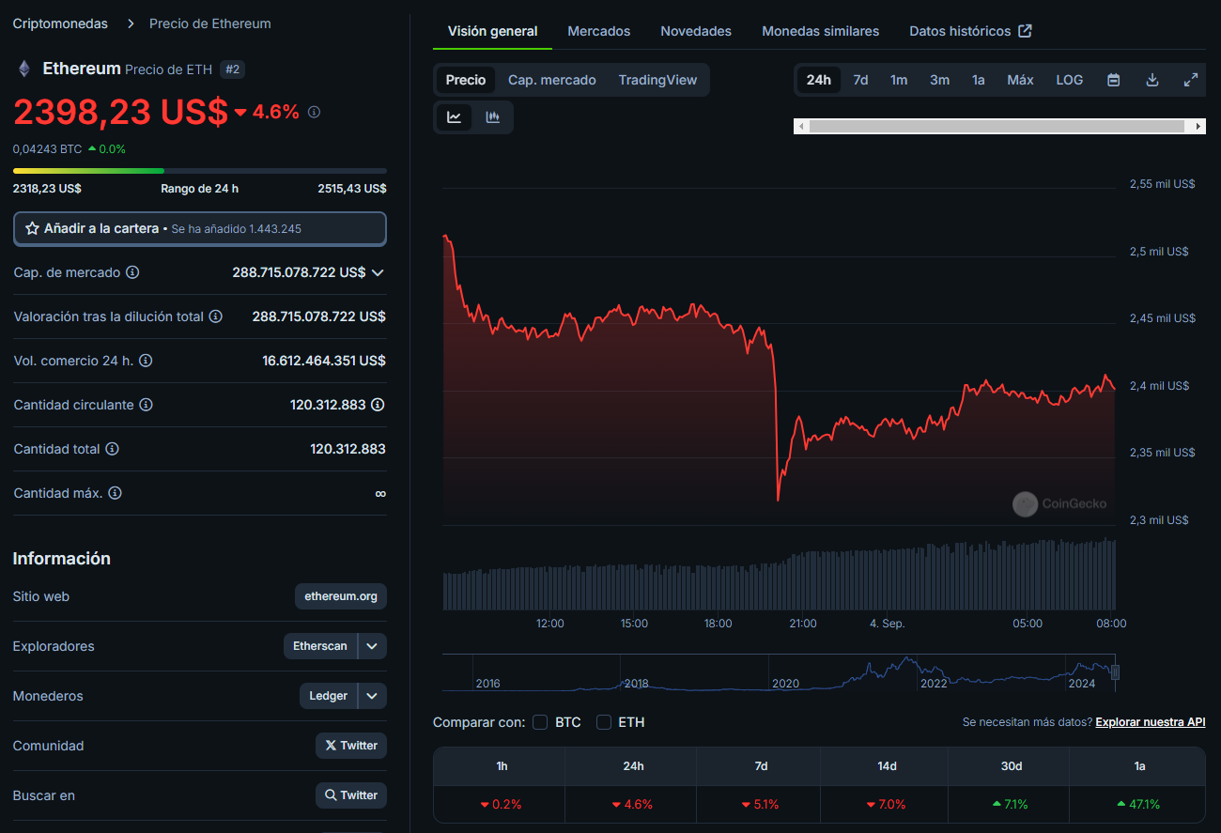The image size is (1221, 833).
Task: Expand market cap details chevron
Action: click(378, 272)
